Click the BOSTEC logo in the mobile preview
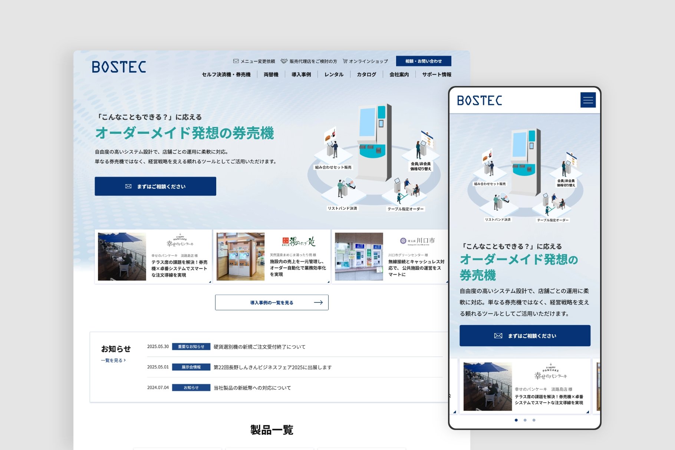The image size is (675, 450). [479, 100]
